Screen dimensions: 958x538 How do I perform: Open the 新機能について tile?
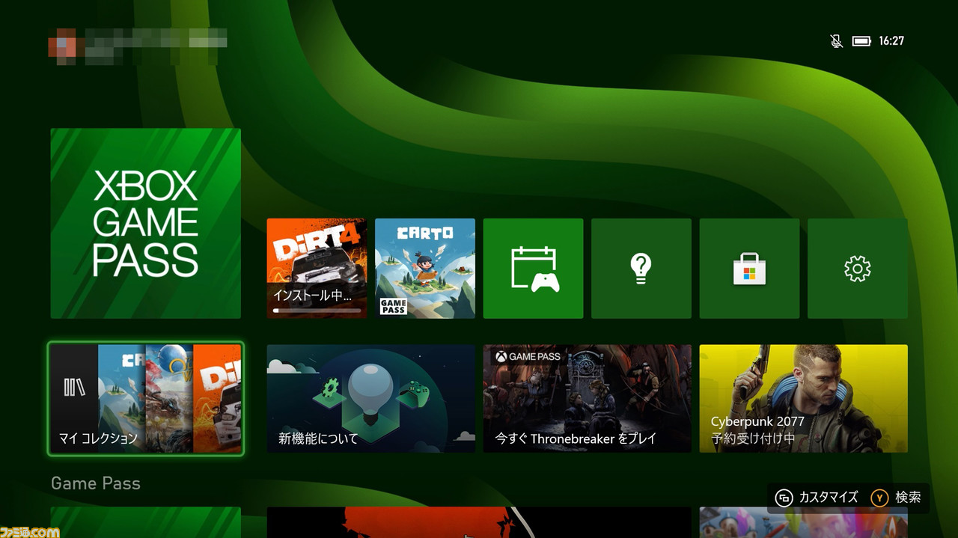point(371,398)
